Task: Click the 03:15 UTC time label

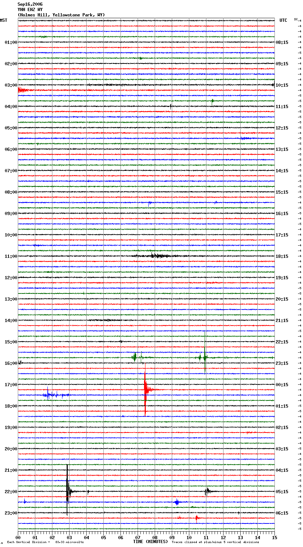Action: tap(282, 449)
